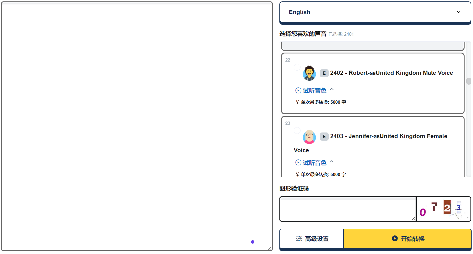The image size is (473, 254).
Task: Click Robert's male avatar picture
Action: [x=309, y=73]
